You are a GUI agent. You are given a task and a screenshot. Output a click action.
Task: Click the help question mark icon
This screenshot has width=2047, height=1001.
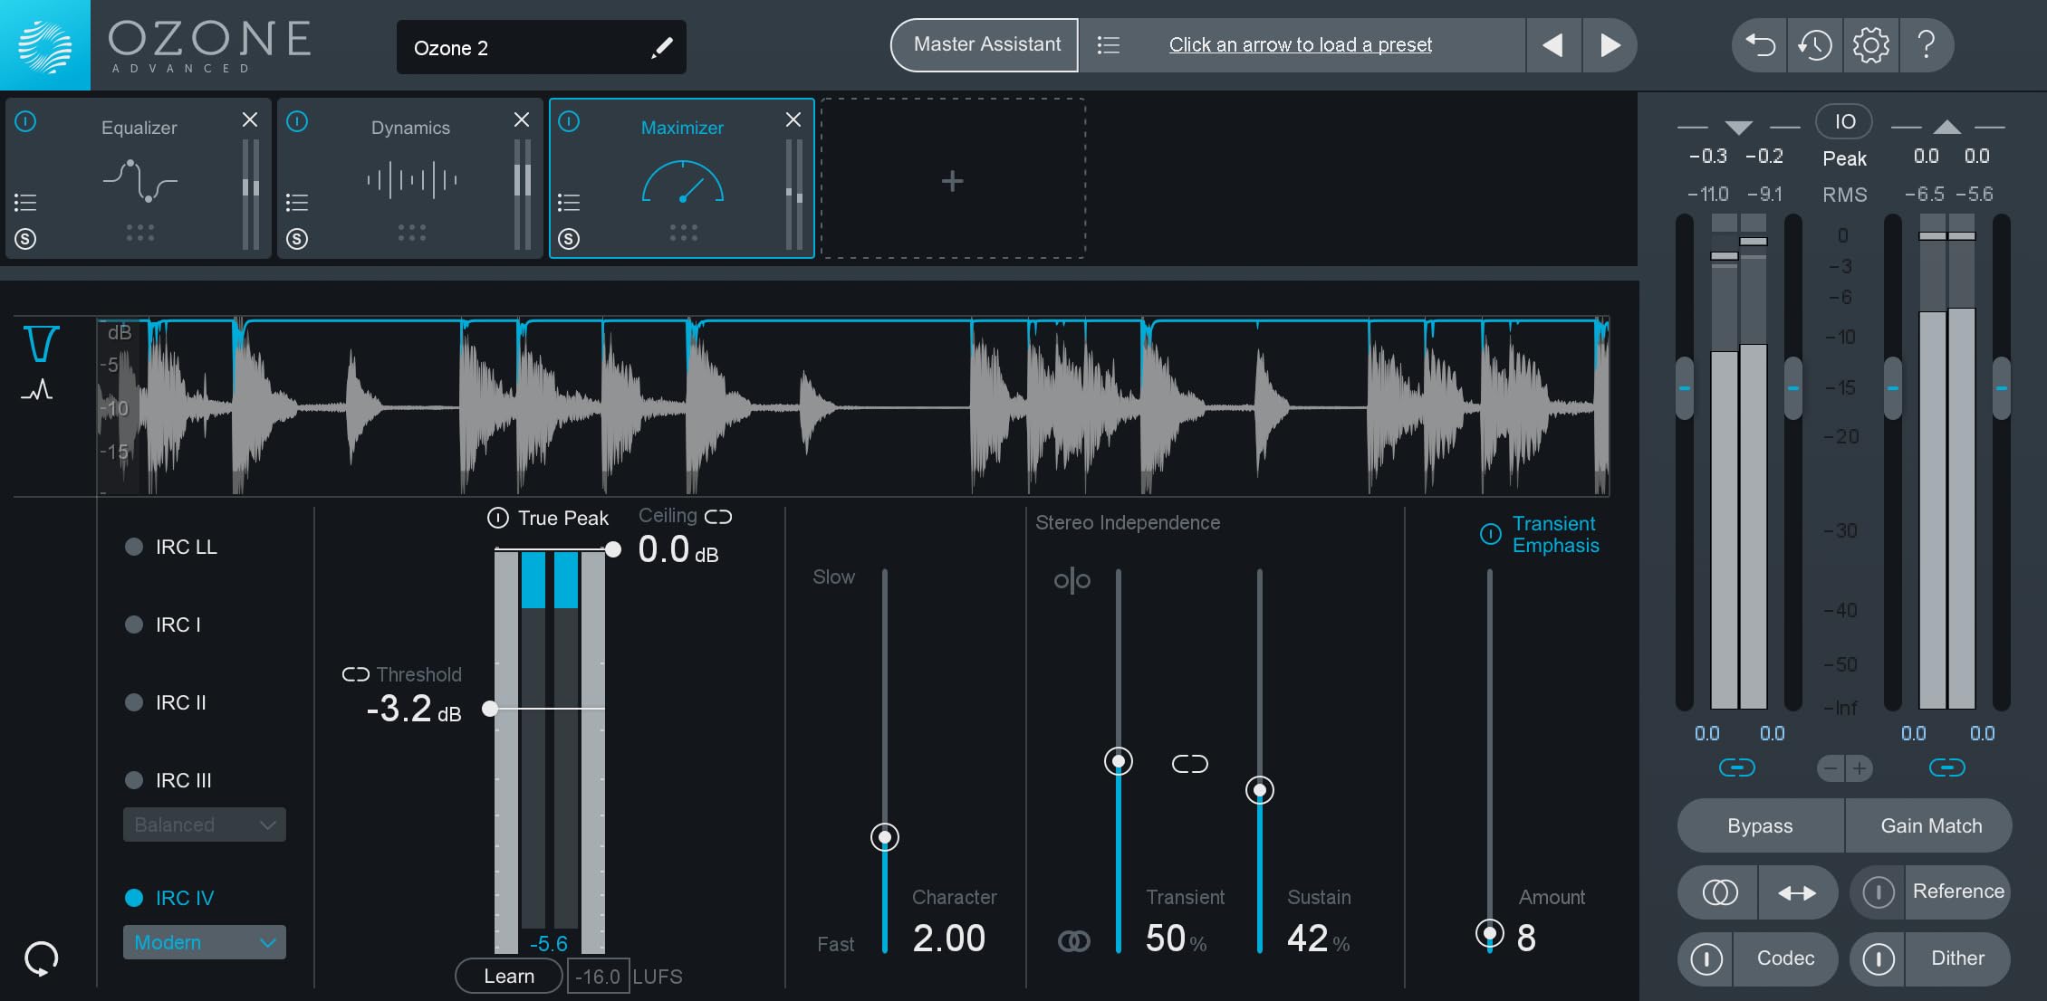[1927, 44]
